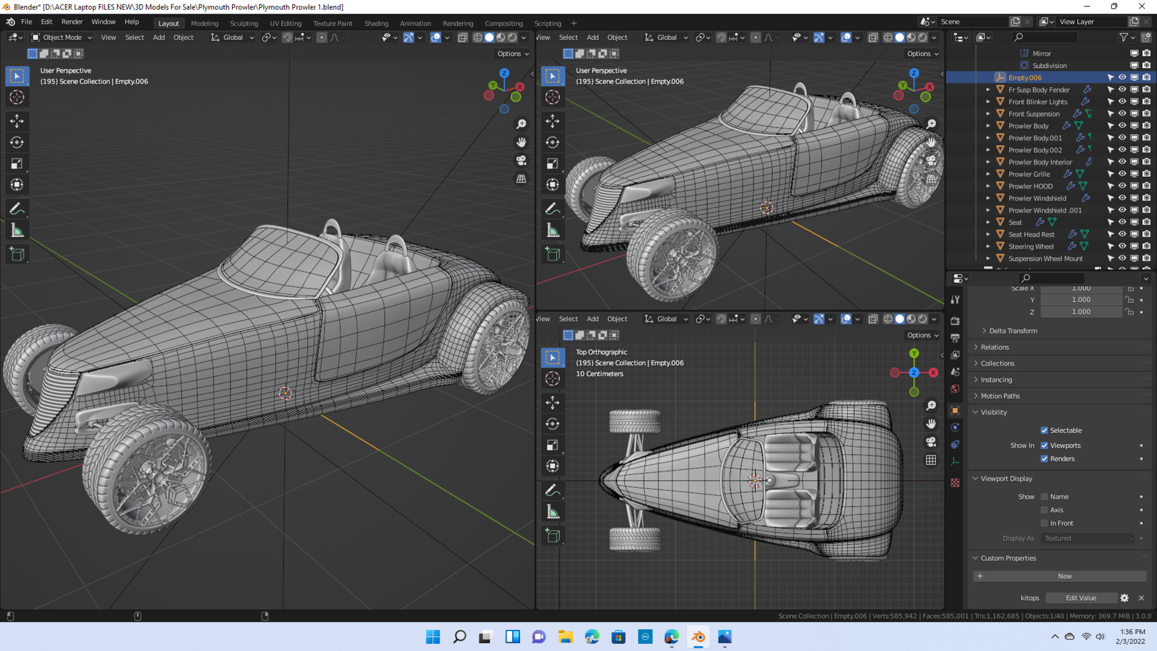Open the Display As Textured dropdown
This screenshot has width=1157, height=651.
pos(1089,539)
